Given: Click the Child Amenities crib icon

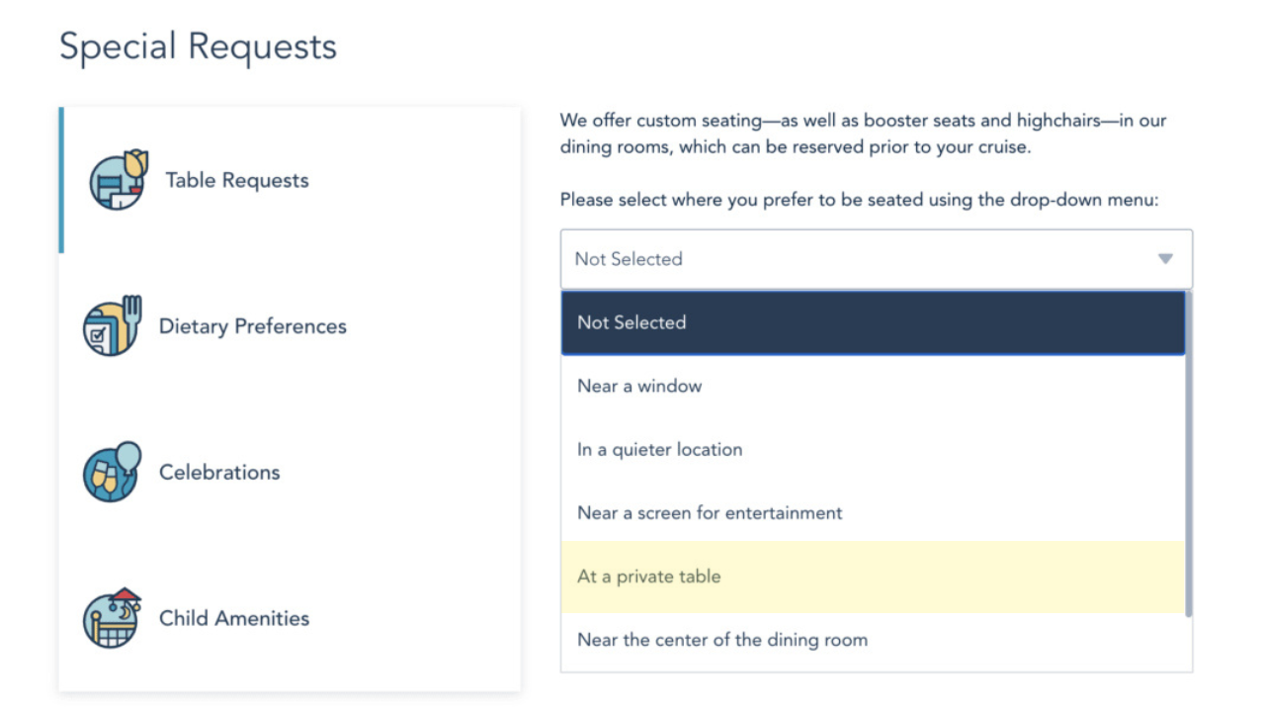Looking at the screenshot, I should (x=112, y=618).
